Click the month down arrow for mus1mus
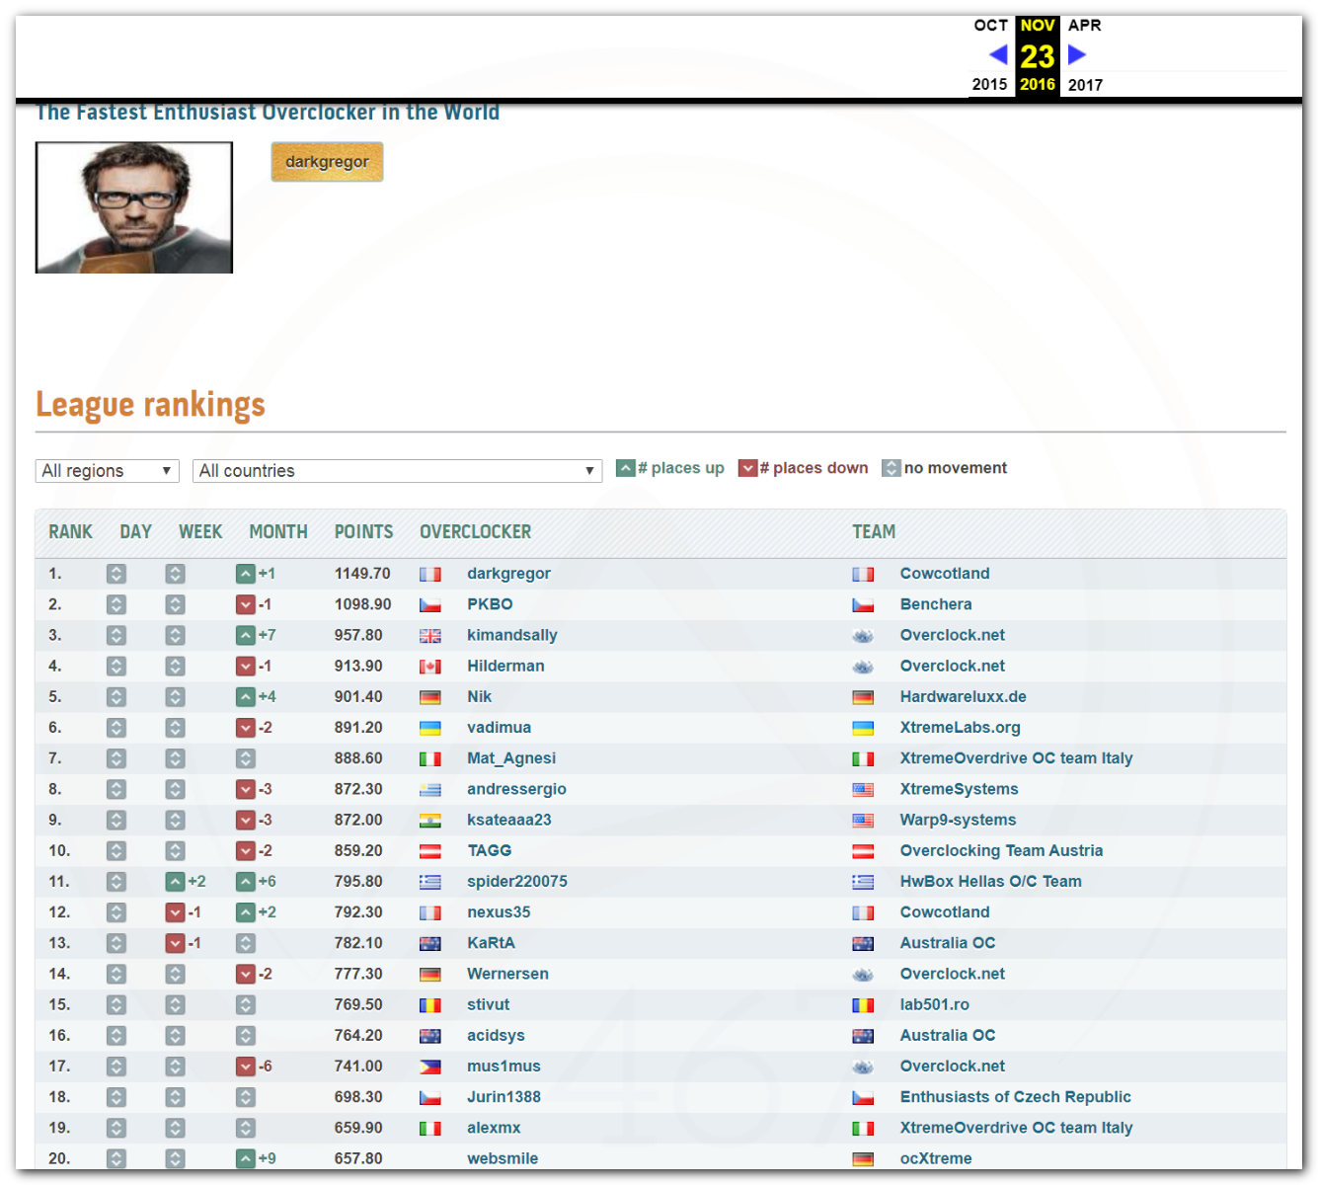This screenshot has width=1318, height=1185. (246, 1066)
